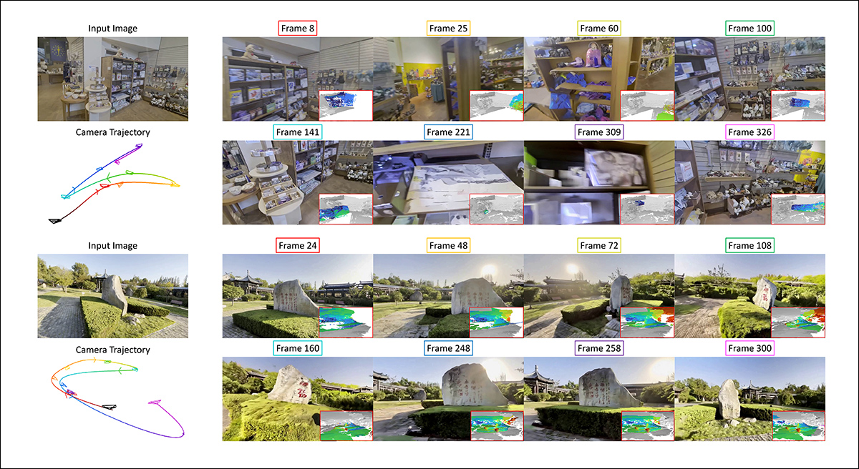Click the "Frame 108" label
Viewport: 859px width, 469px height.
pyautogui.click(x=749, y=245)
